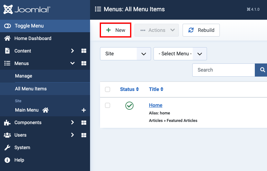Image resolution: width=267 pixels, height=171 pixels.
Task: Select Manage under Menus
Action: pyautogui.click(x=23, y=76)
